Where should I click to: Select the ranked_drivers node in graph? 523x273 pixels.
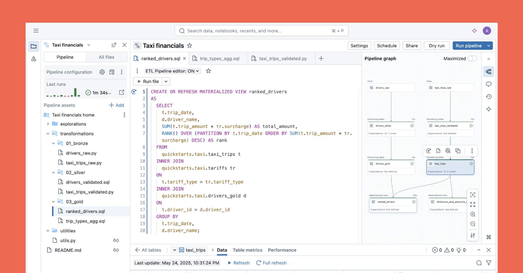point(393,205)
